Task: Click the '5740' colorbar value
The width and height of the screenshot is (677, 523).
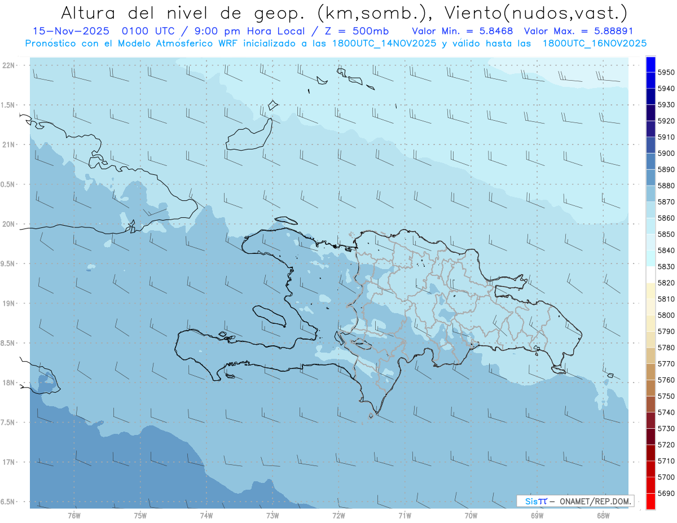Action: [666, 412]
